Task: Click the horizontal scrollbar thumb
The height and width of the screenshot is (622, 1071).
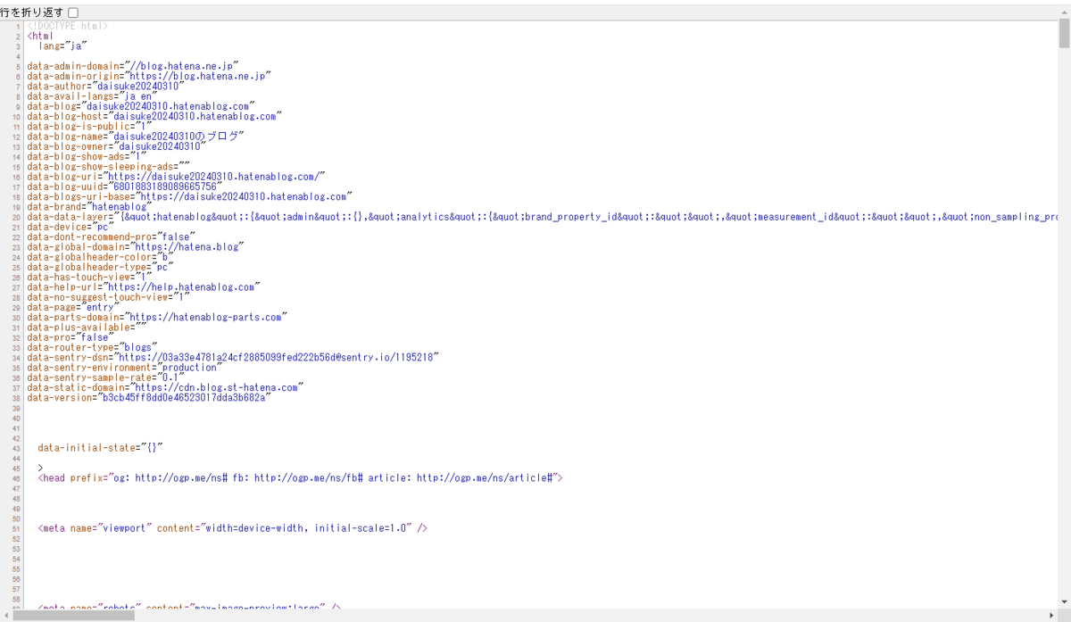Action: pos(74,615)
